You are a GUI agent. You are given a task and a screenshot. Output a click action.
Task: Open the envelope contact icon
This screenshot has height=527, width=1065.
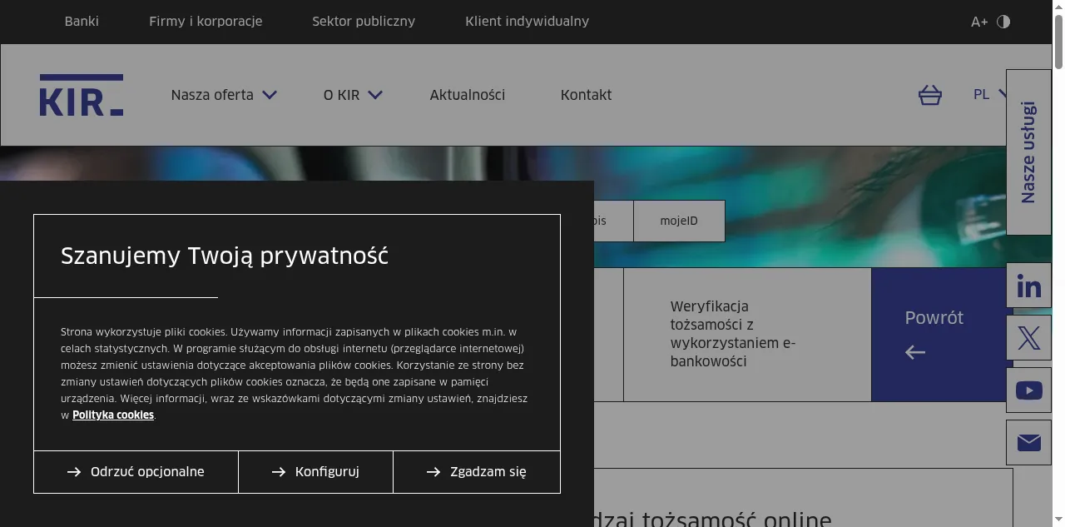tap(1029, 442)
